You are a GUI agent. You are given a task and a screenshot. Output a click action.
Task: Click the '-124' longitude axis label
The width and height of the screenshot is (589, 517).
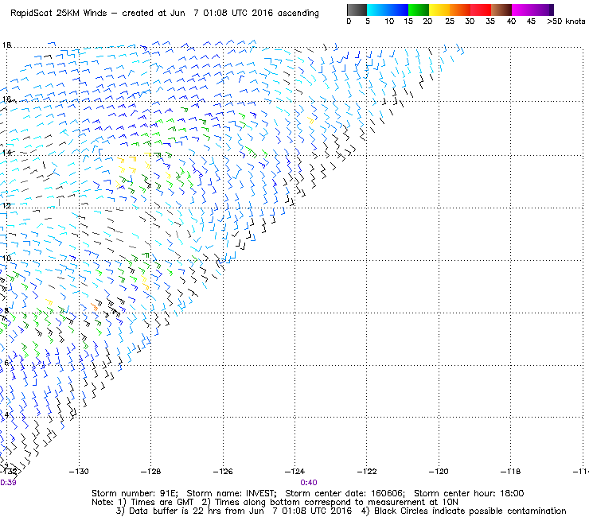coord(294,472)
